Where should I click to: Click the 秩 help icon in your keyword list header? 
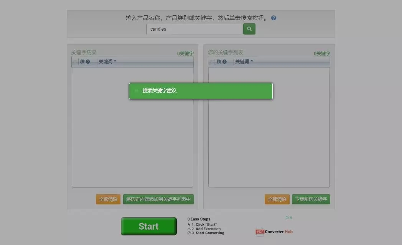click(x=225, y=61)
